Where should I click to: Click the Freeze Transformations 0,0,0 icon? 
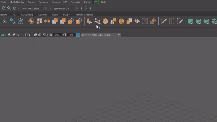(21, 21)
